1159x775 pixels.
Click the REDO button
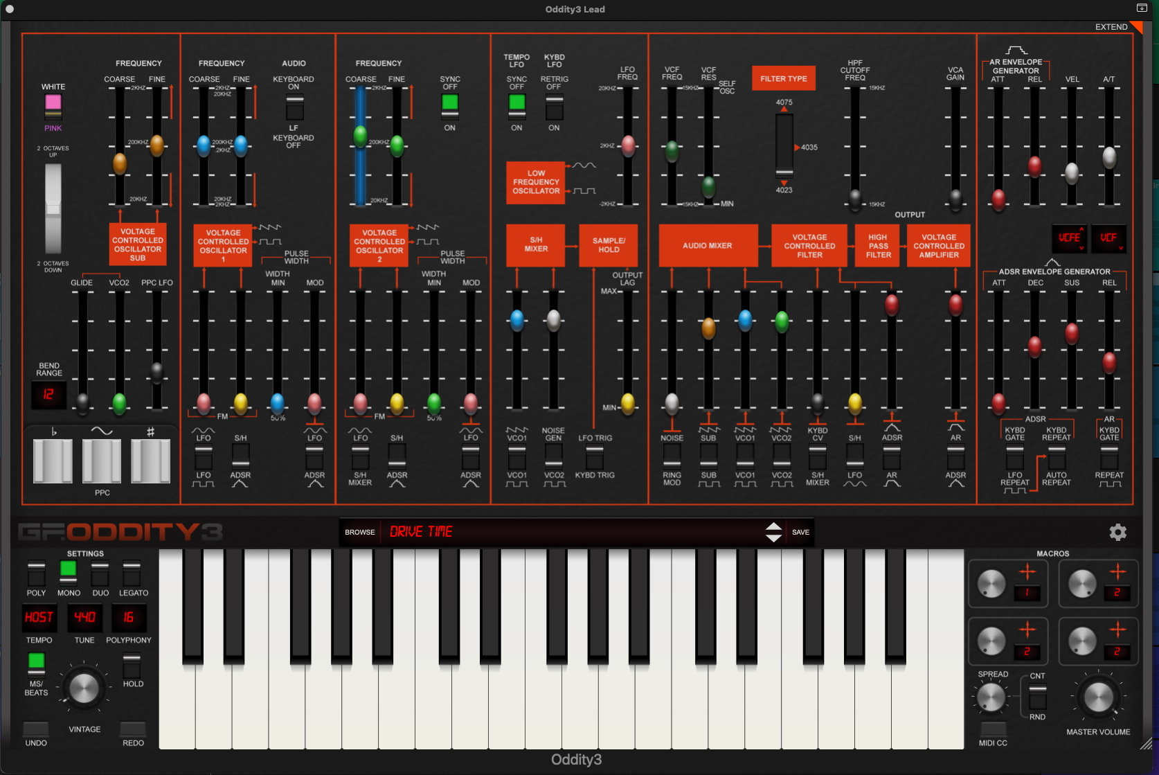[133, 729]
